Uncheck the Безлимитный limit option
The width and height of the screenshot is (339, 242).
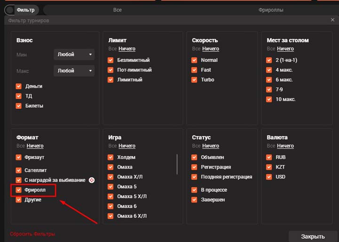[110, 60]
